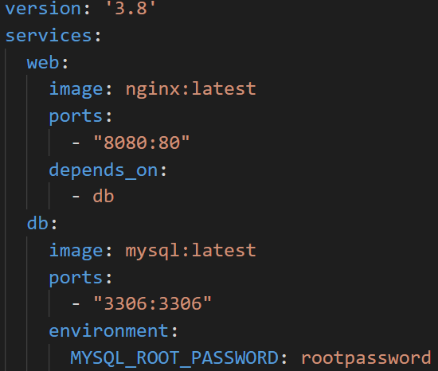Place cursor on the web service key

pyautogui.click(x=43, y=62)
